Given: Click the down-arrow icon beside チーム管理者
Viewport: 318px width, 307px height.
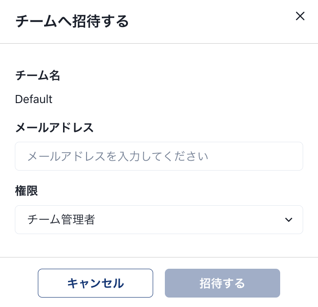Looking at the screenshot, I should 289,220.
